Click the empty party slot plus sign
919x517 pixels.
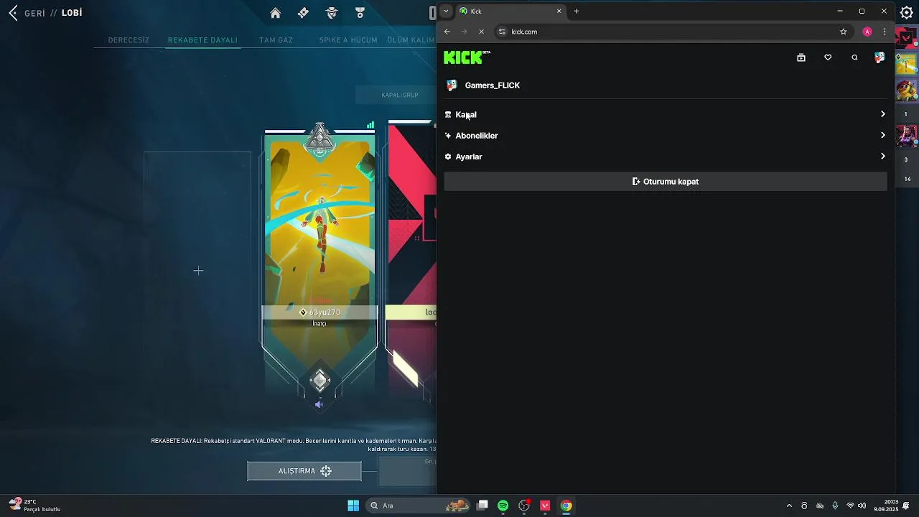pos(198,271)
